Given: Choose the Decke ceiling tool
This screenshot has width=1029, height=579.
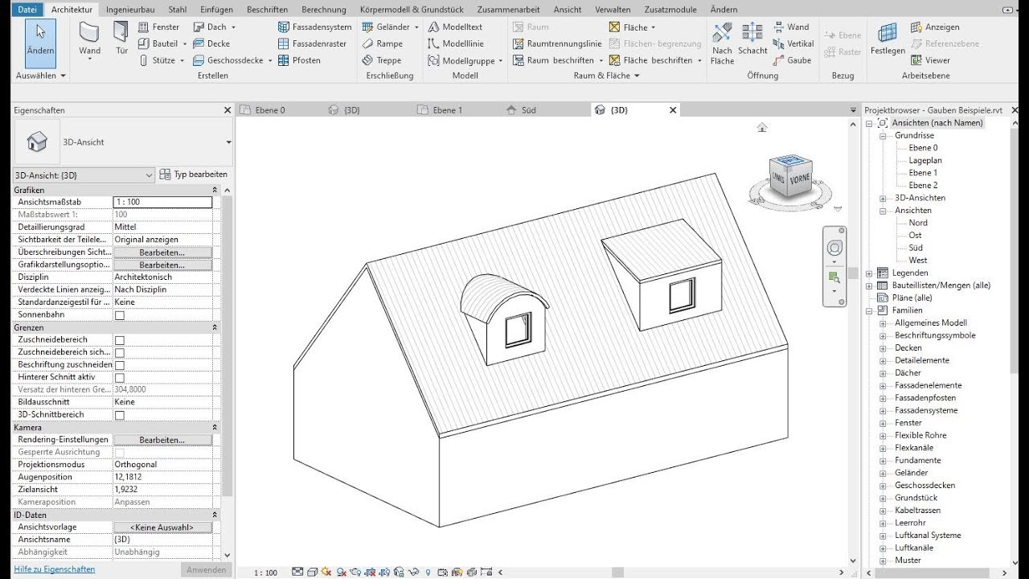Looking at the screenshot, I should [x=211, y=43].
